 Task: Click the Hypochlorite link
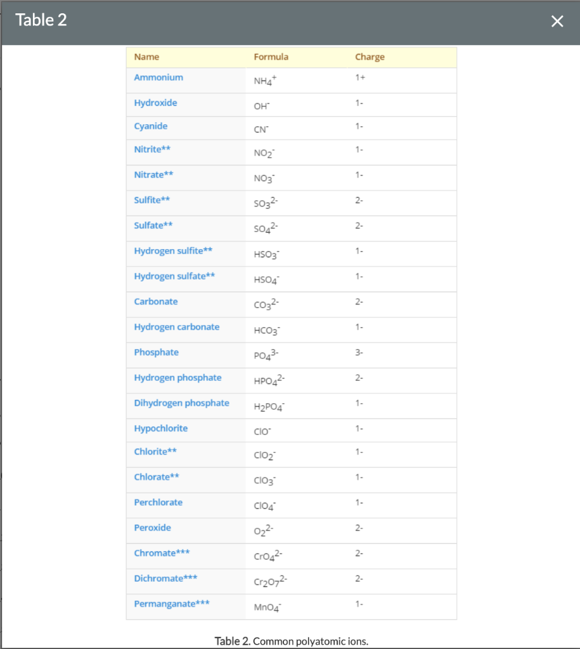160,428
